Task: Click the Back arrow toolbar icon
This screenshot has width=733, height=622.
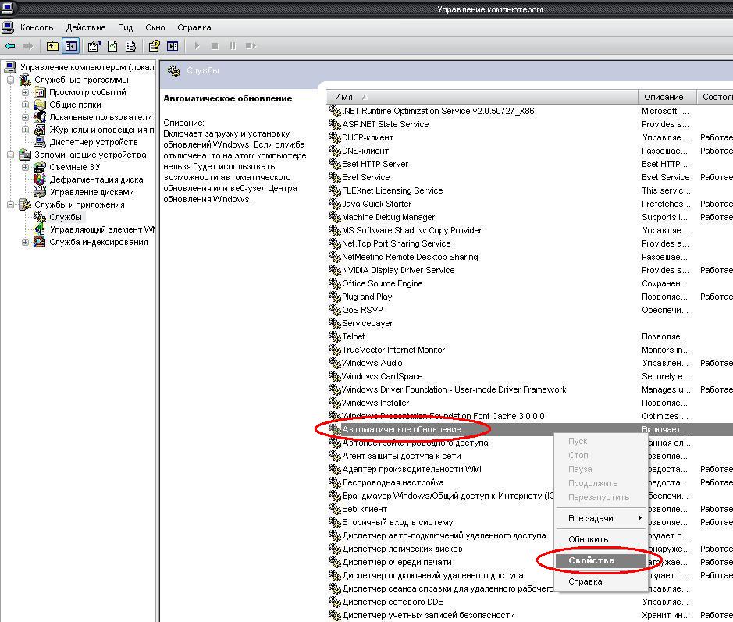Action: pos(10,46)
